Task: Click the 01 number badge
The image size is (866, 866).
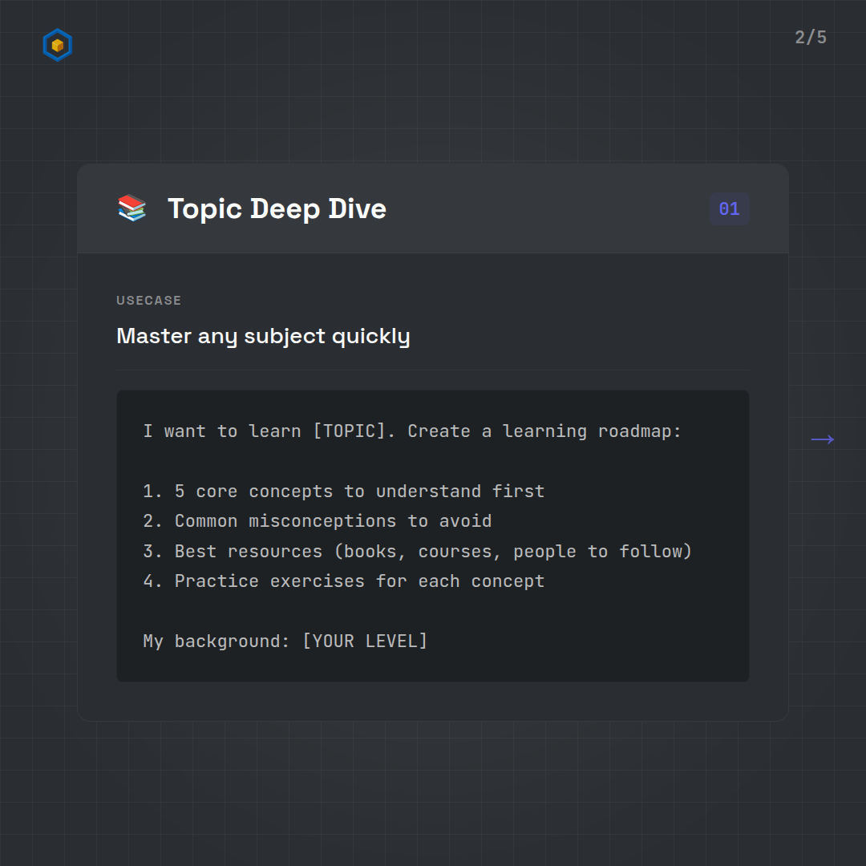Action: 729,209
